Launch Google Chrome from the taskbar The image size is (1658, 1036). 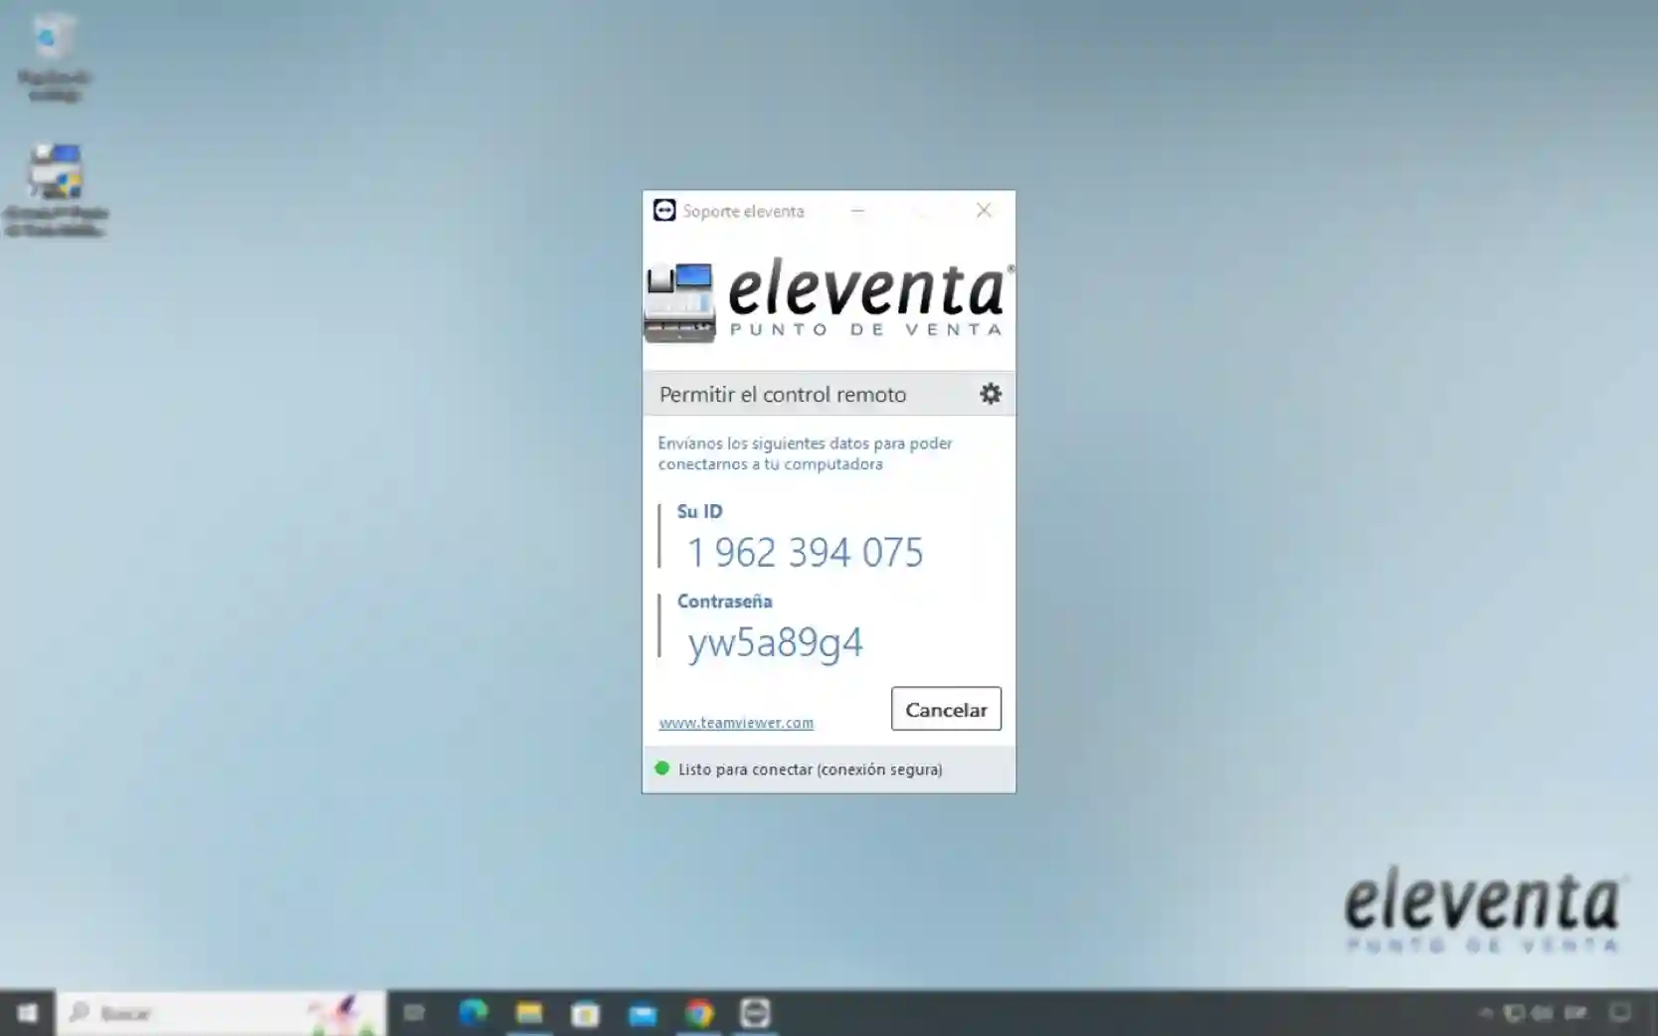699,1013
